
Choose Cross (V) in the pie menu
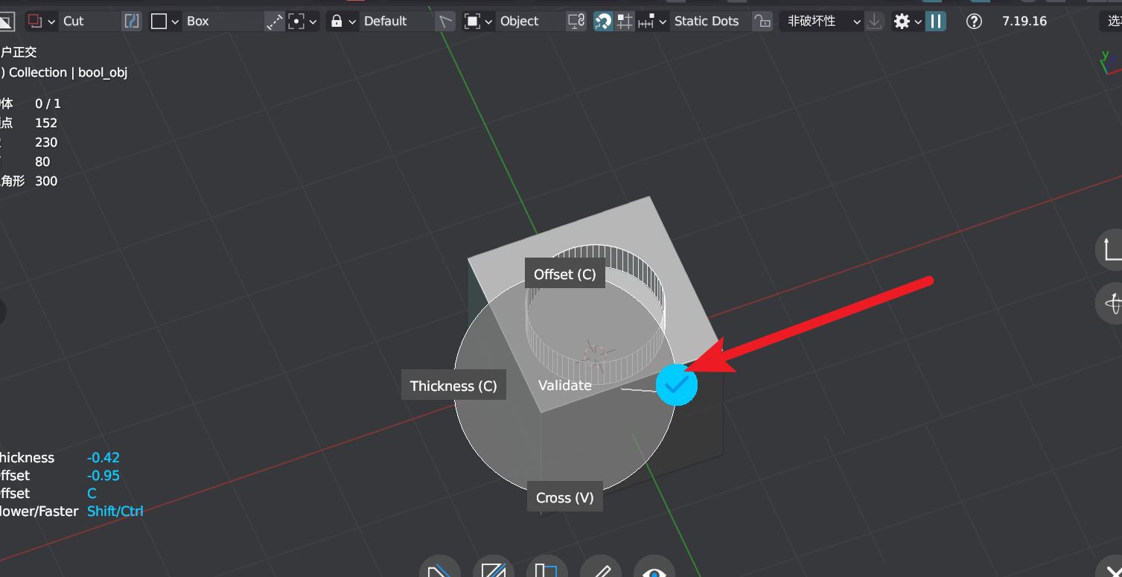(x=565, y=498)
